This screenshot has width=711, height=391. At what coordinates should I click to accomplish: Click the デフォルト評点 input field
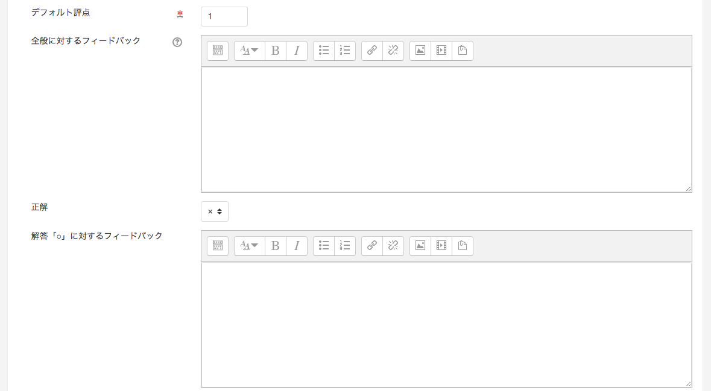224,17
